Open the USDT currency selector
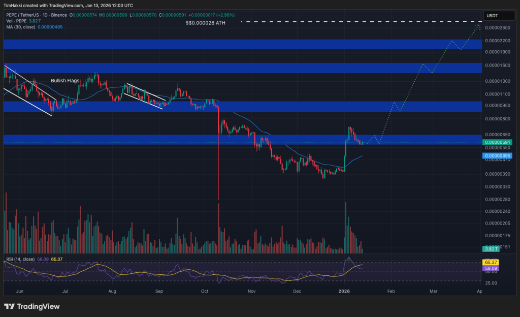 (x=492, y=16)
